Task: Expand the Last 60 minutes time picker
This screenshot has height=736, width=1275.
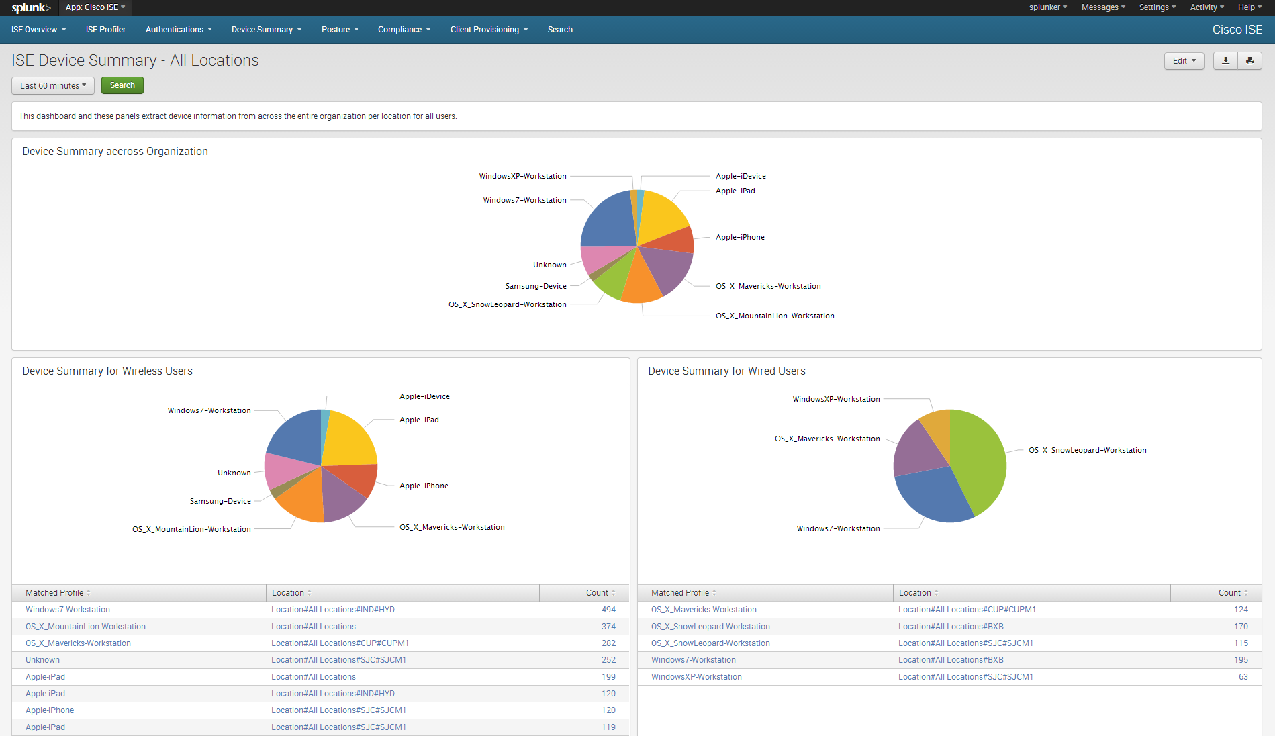Action: (53, 85)
